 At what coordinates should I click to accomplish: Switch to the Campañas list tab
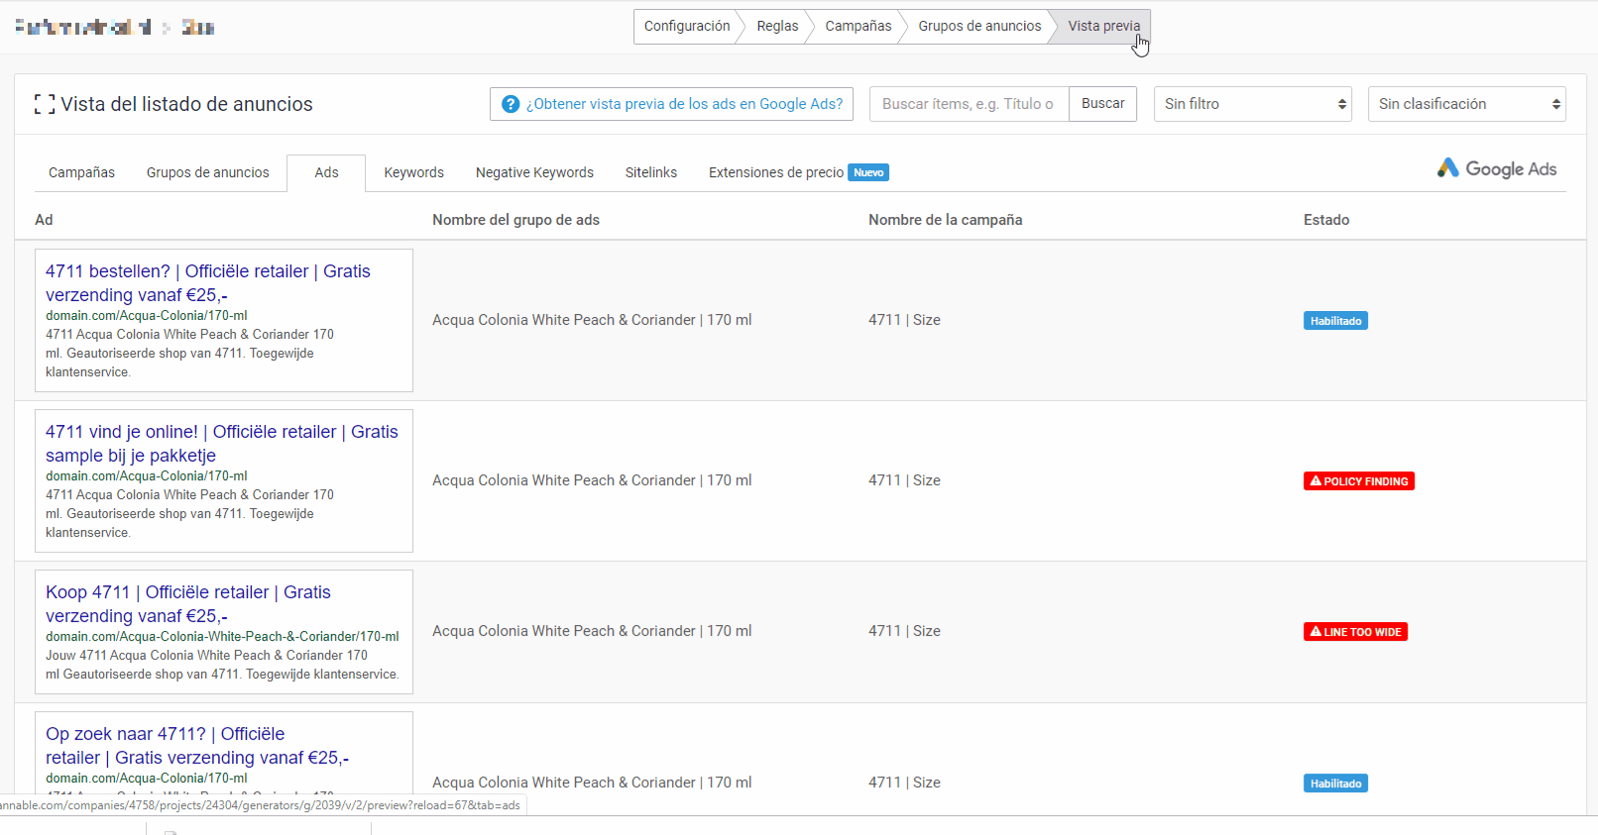81,172
